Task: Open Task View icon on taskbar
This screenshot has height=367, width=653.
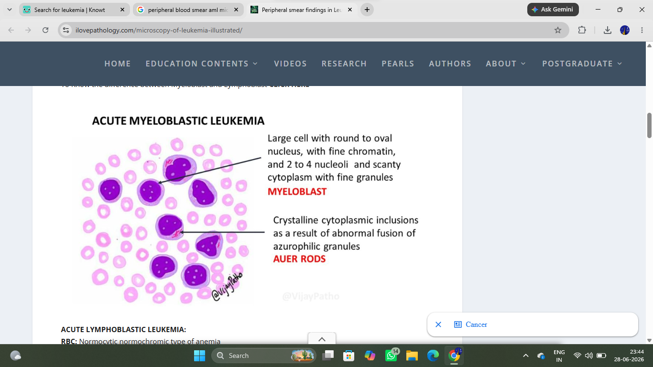Action: coord(327,356)
